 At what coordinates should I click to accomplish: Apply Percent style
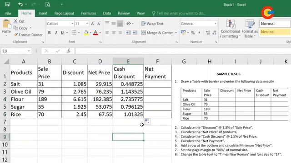click(x=193, y=33)
